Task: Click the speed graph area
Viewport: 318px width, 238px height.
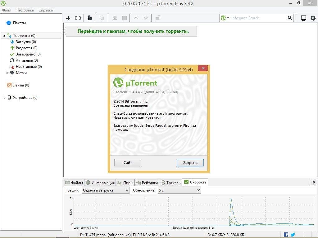Action: tap(193, 211)
